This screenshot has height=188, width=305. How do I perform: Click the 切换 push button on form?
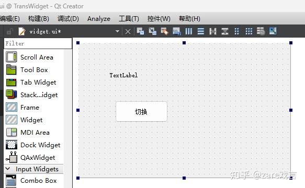pos(141,112)
